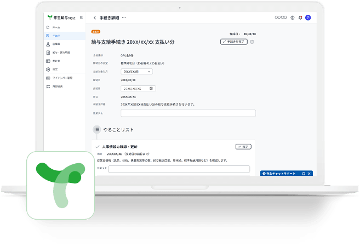Click the 手続きを完了 button
The width and height of the screenshot is (360, 247).
point(234,42)
